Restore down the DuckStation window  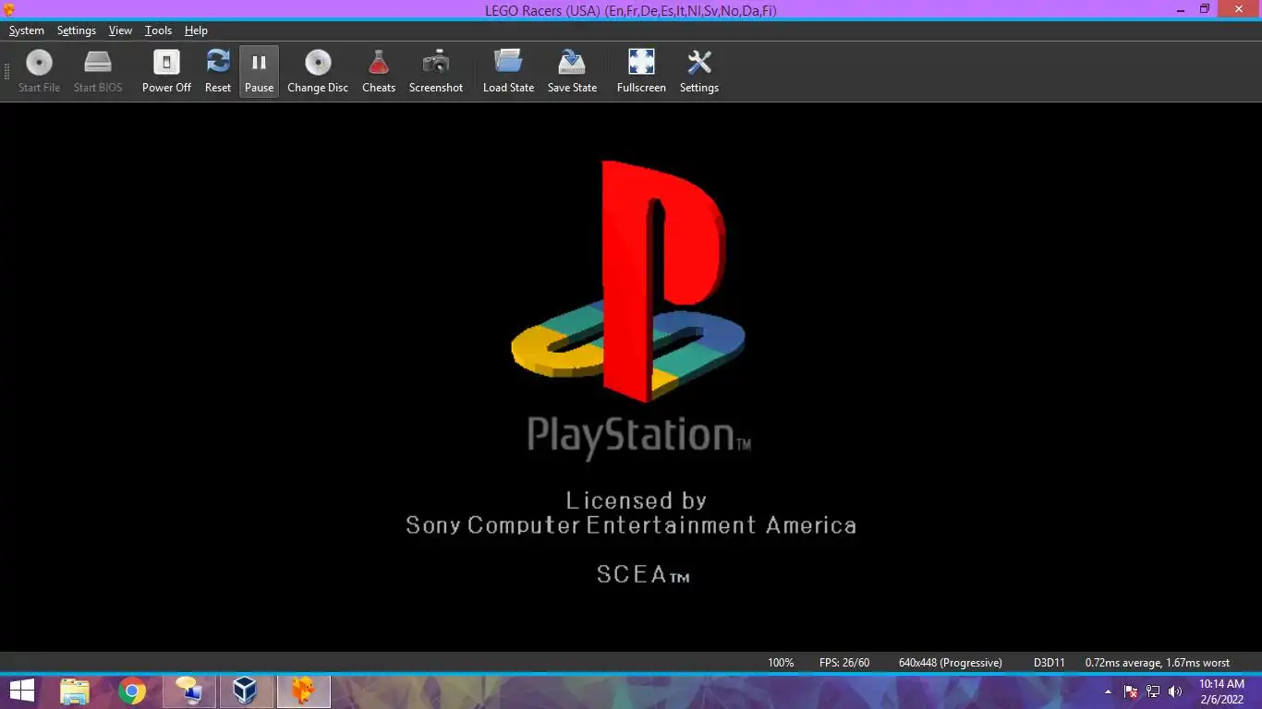coord(1204,9)
